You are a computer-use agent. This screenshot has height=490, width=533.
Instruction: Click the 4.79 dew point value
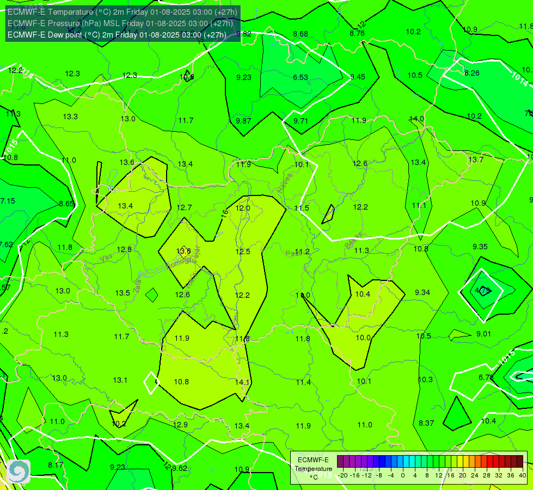[482, 290]
